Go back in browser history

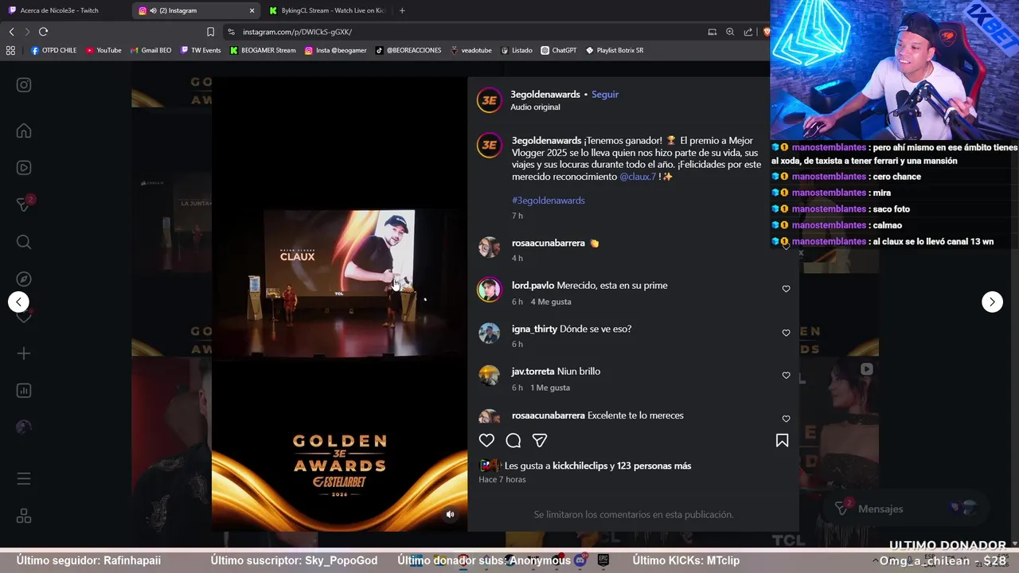click(x=11, y=32)
